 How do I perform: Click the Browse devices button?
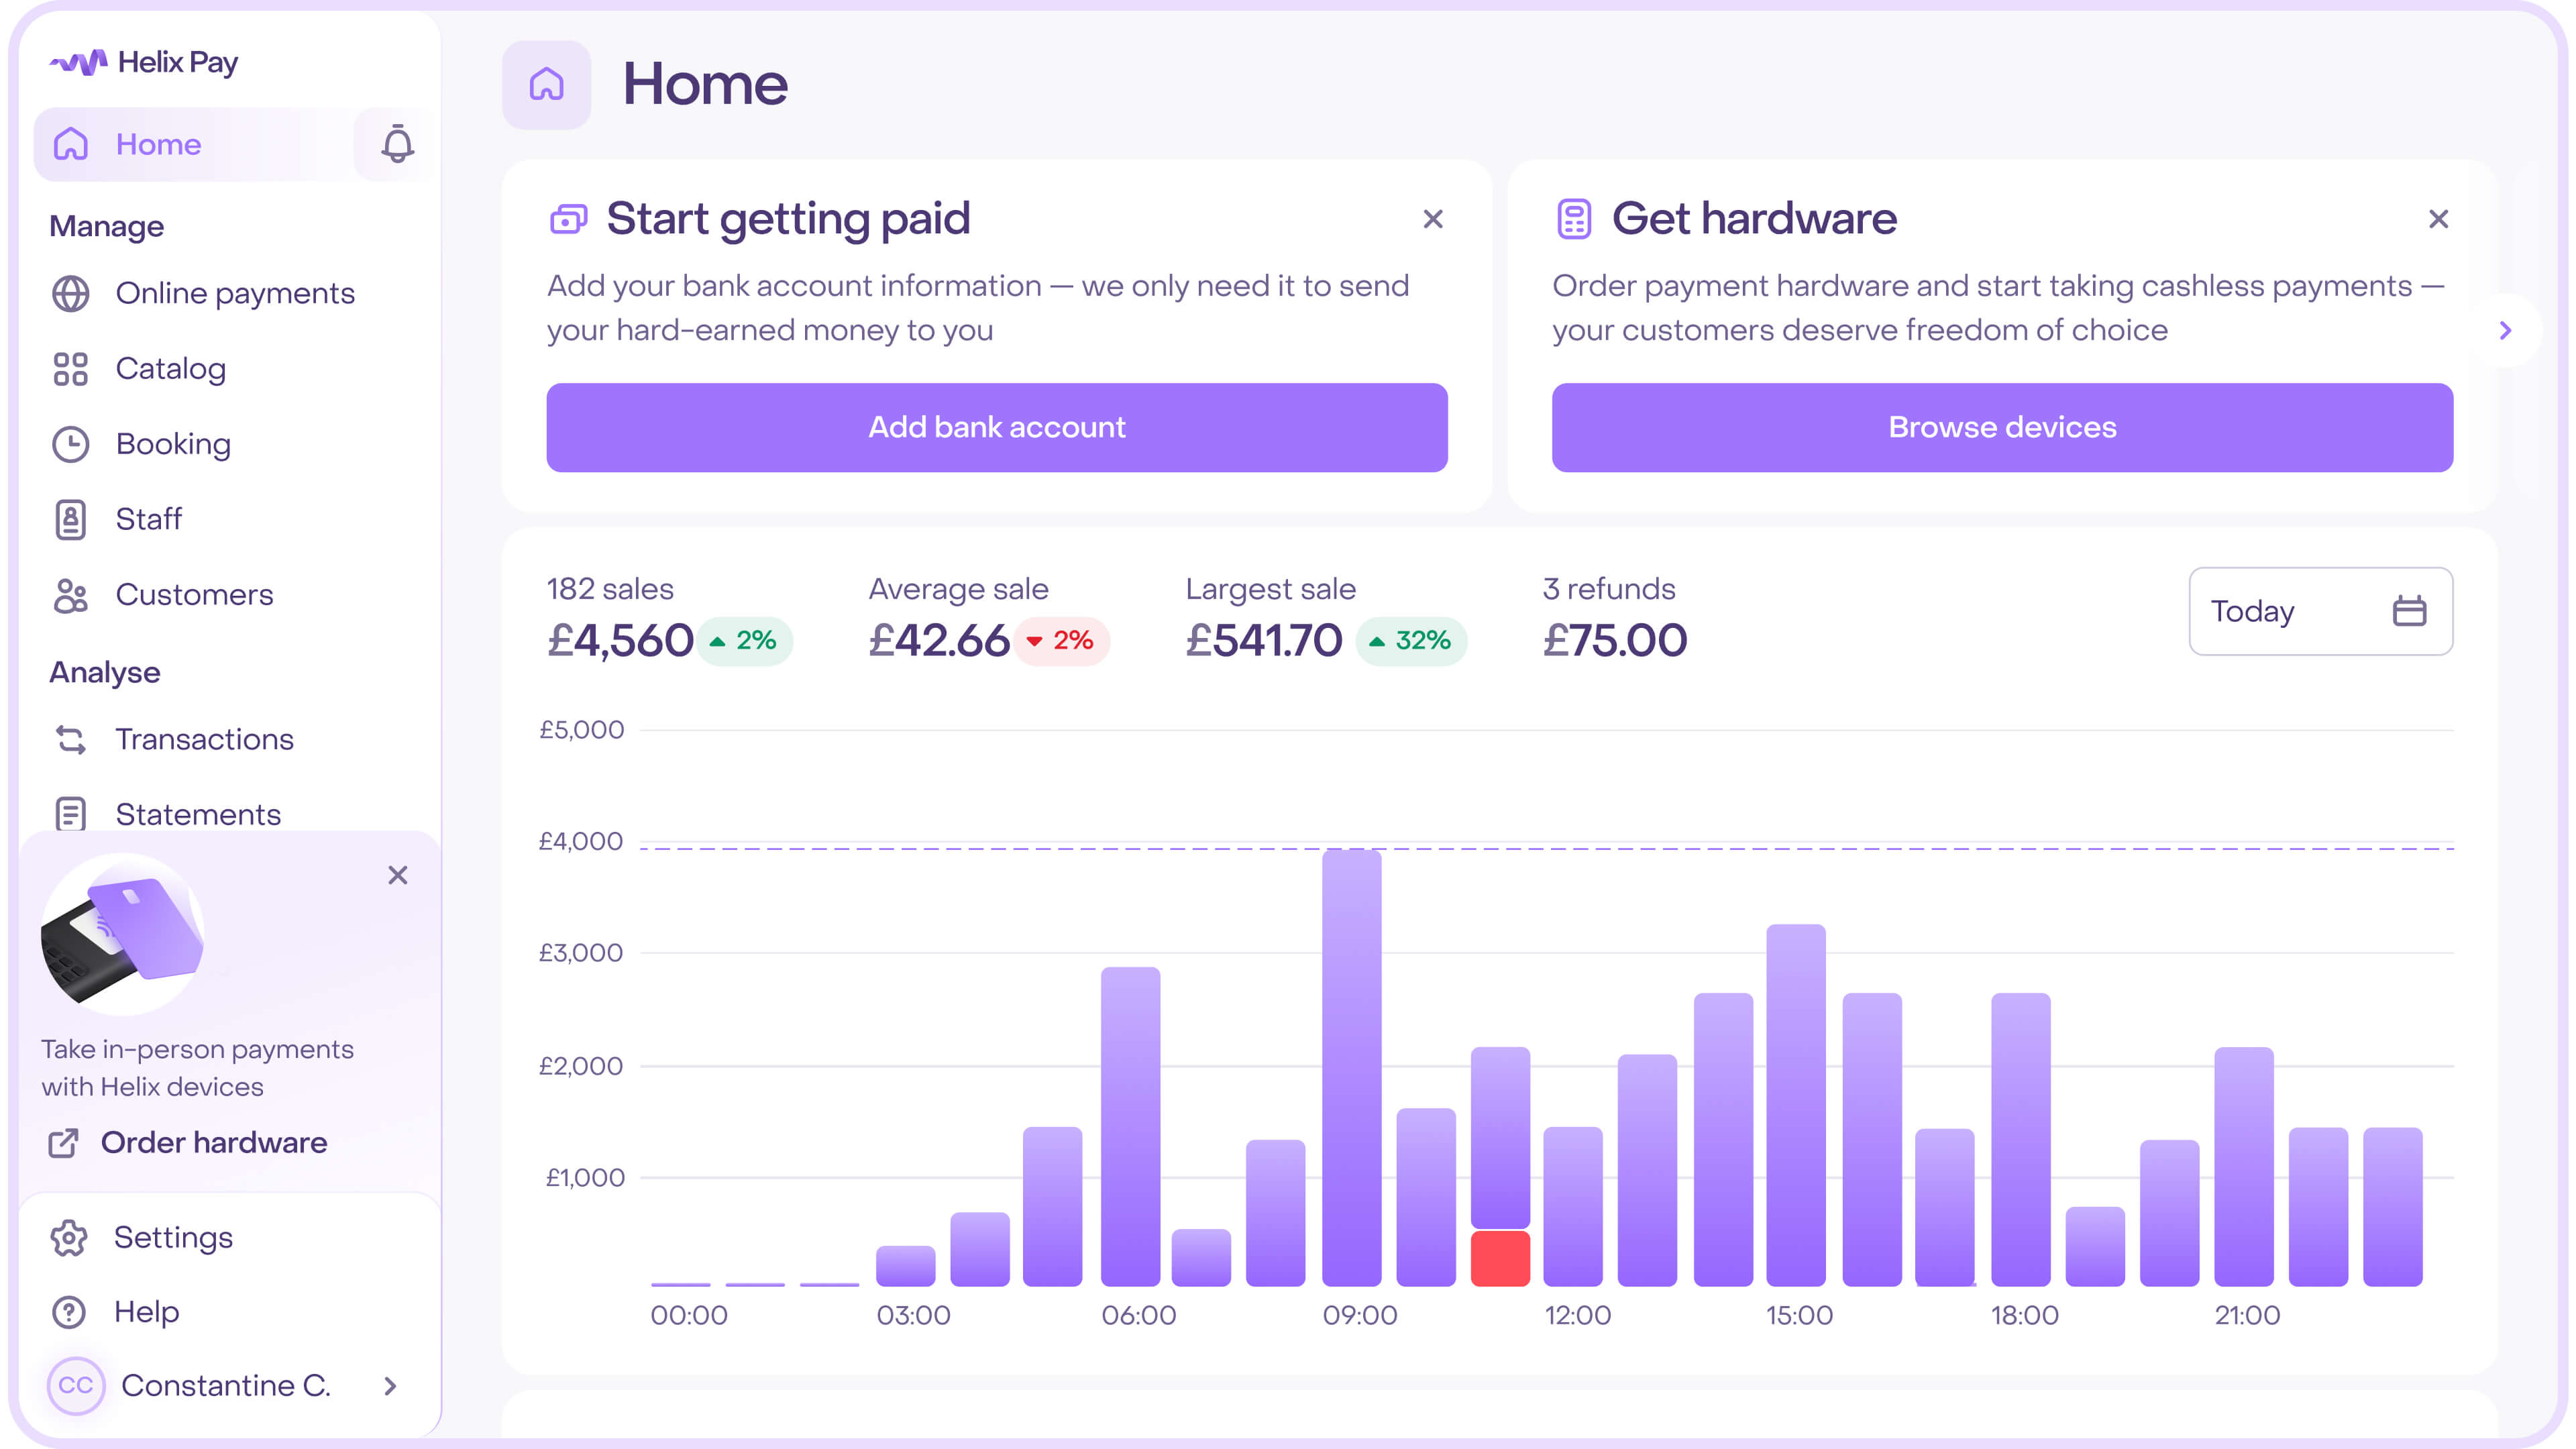tap(2001, 427)
